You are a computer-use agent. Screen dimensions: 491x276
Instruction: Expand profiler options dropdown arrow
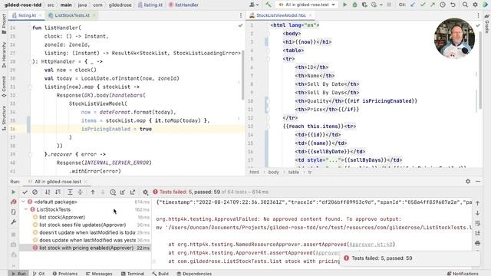(381, 5)
